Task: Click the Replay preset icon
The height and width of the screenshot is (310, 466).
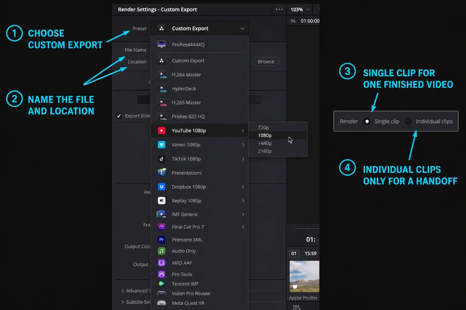Action: [x=161, y=200]
